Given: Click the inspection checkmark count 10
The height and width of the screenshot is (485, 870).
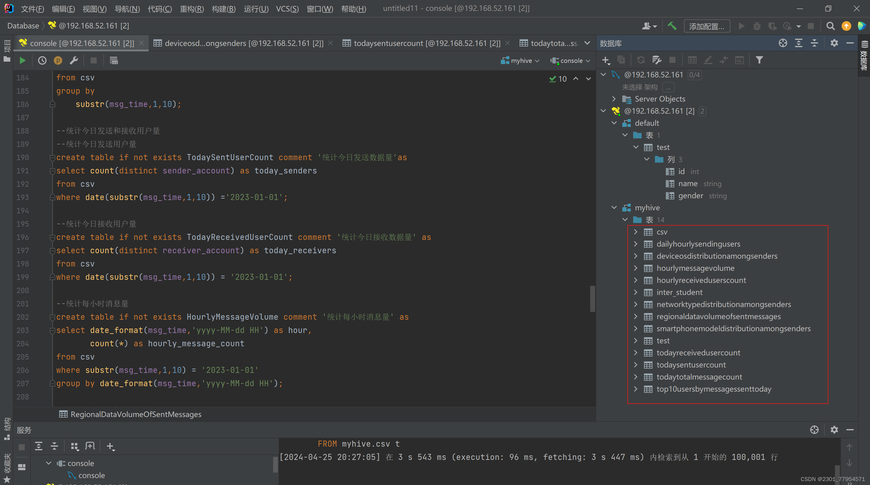Looking at the screenshot, I should (x=558, y=79).
